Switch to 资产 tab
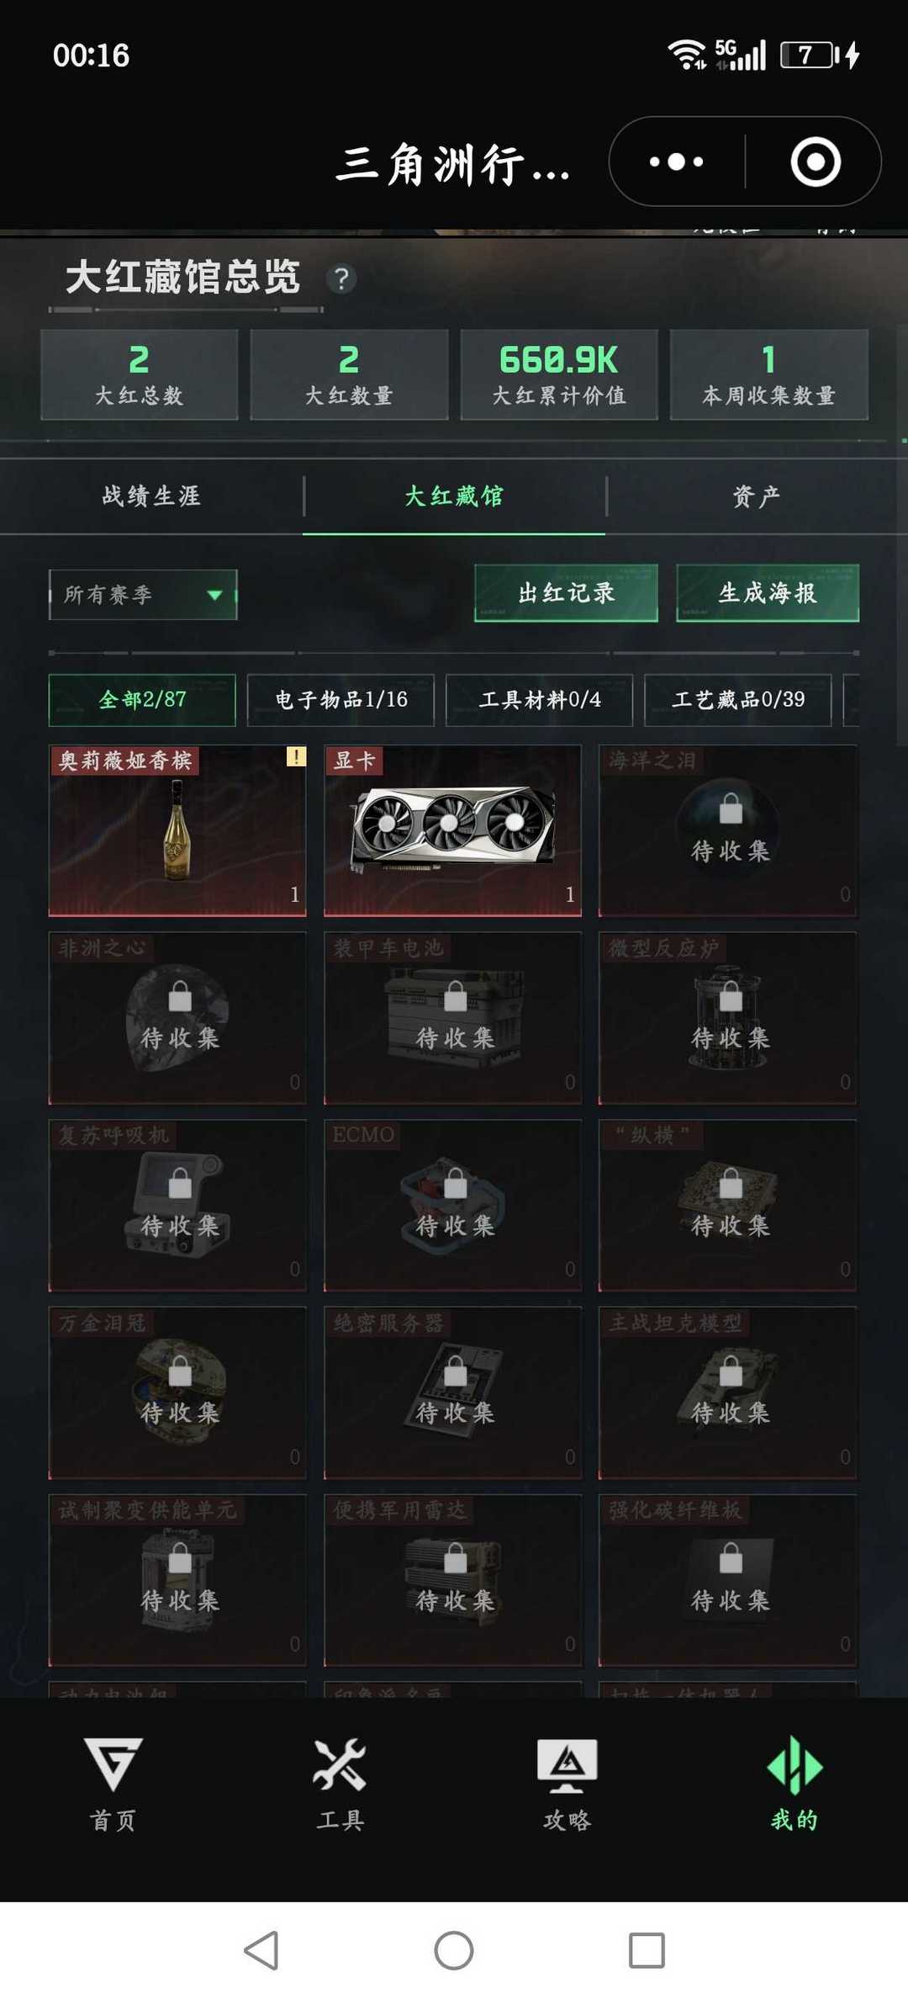 pyautogui.click(x=757, y=496)
